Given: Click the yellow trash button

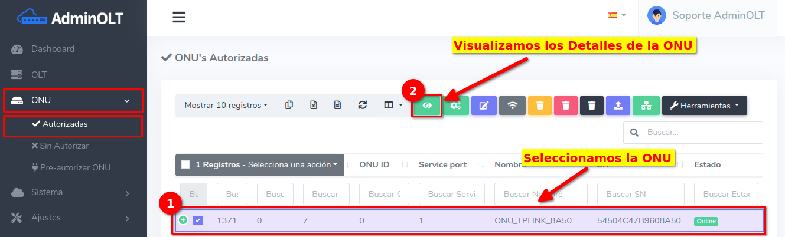Looking at the screenshot, I should [x=539, y=106].
